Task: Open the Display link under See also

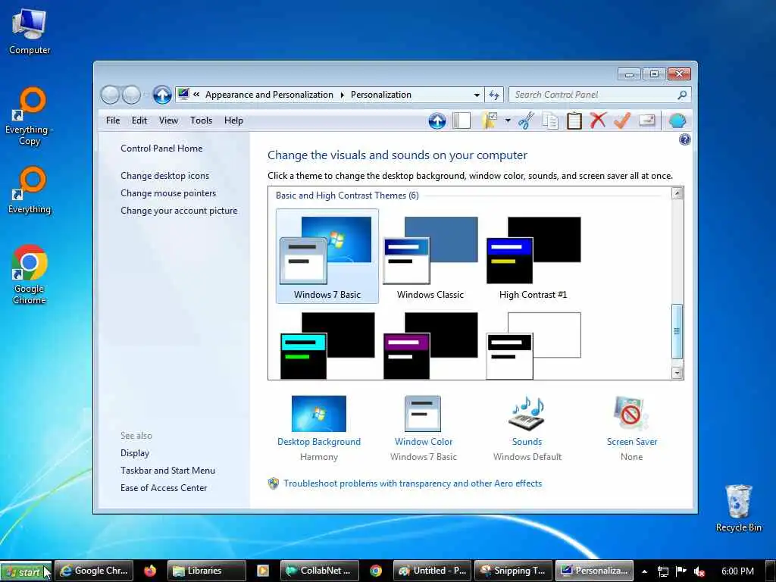Action: coord(135,453)
